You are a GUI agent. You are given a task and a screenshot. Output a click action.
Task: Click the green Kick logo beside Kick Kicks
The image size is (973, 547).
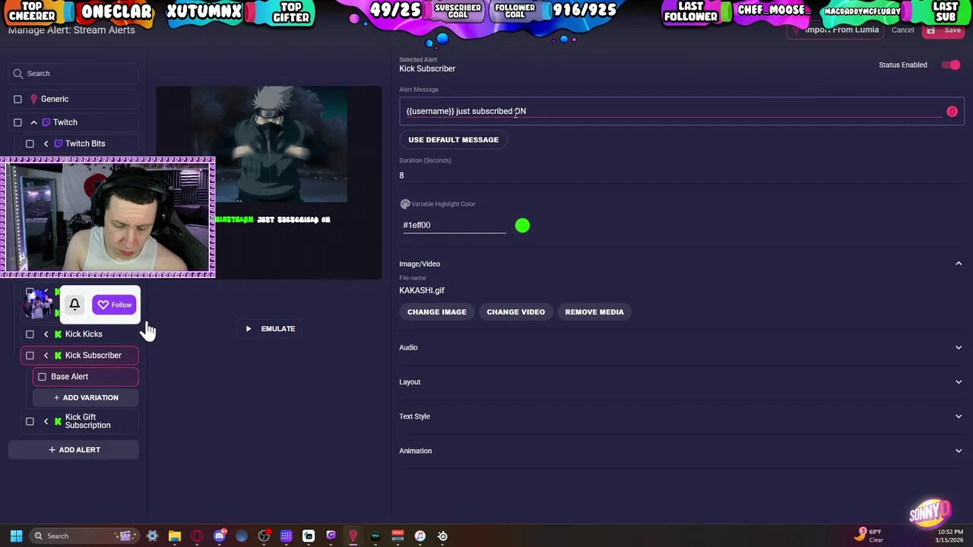coord(58,334)
